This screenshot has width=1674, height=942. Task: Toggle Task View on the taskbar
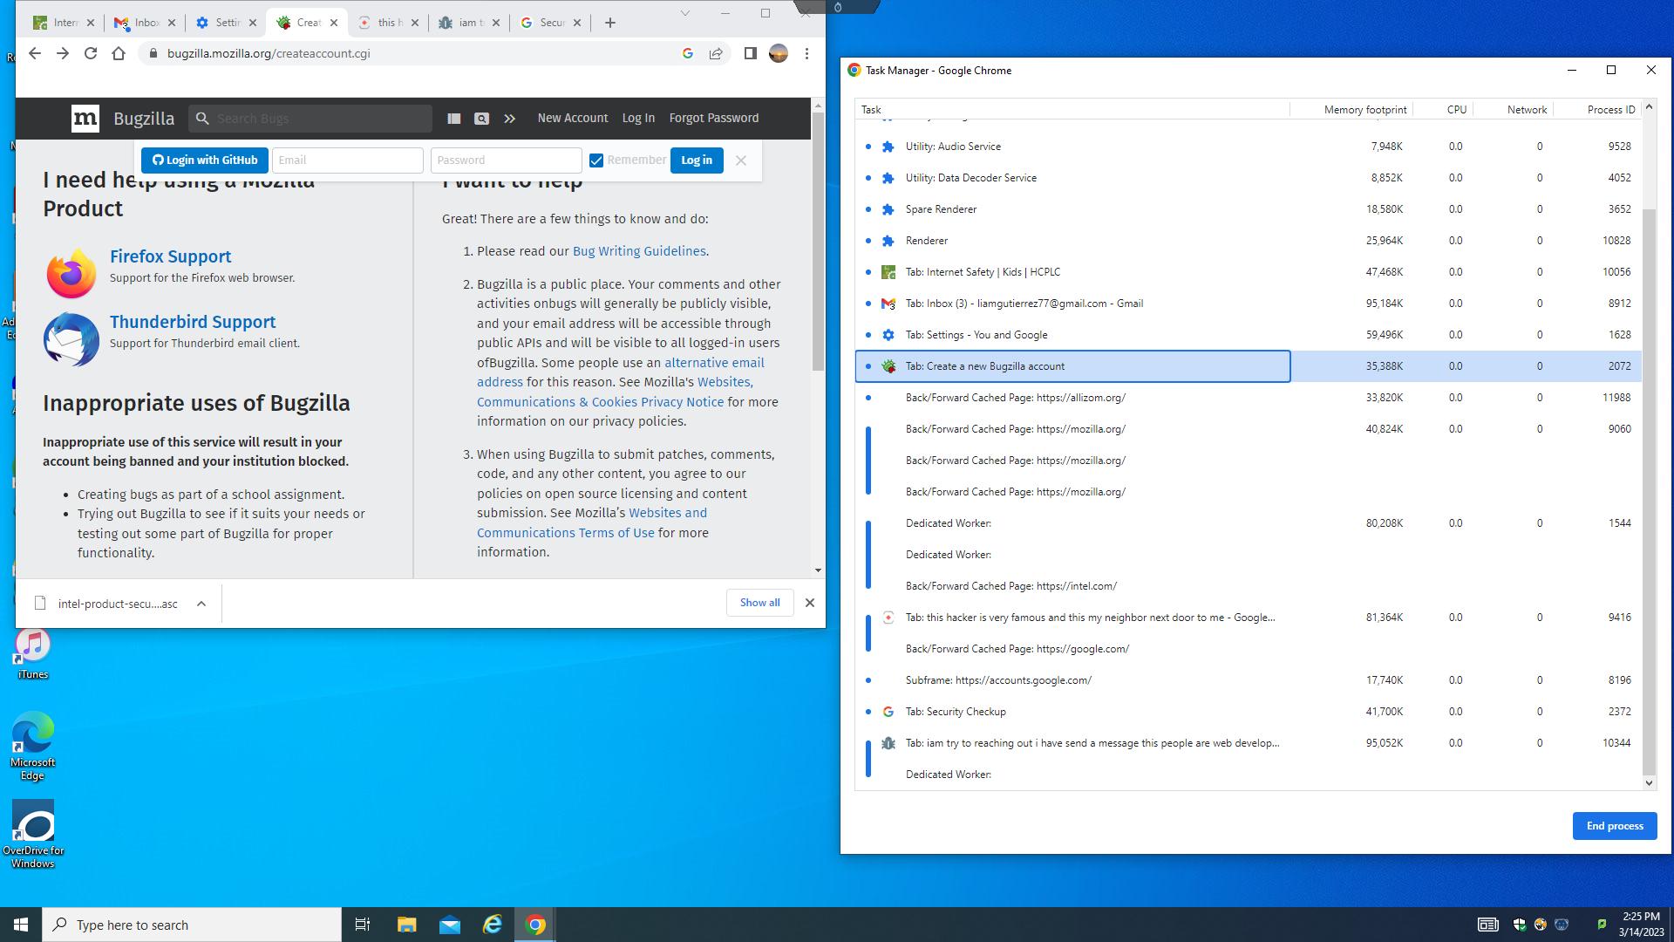(x=363, y=925)
